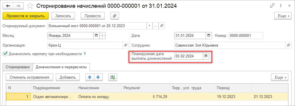The height and width of the screenshot is (106, 295).
Task: Move table row up with blue arrow
Action: pos(90,77)
